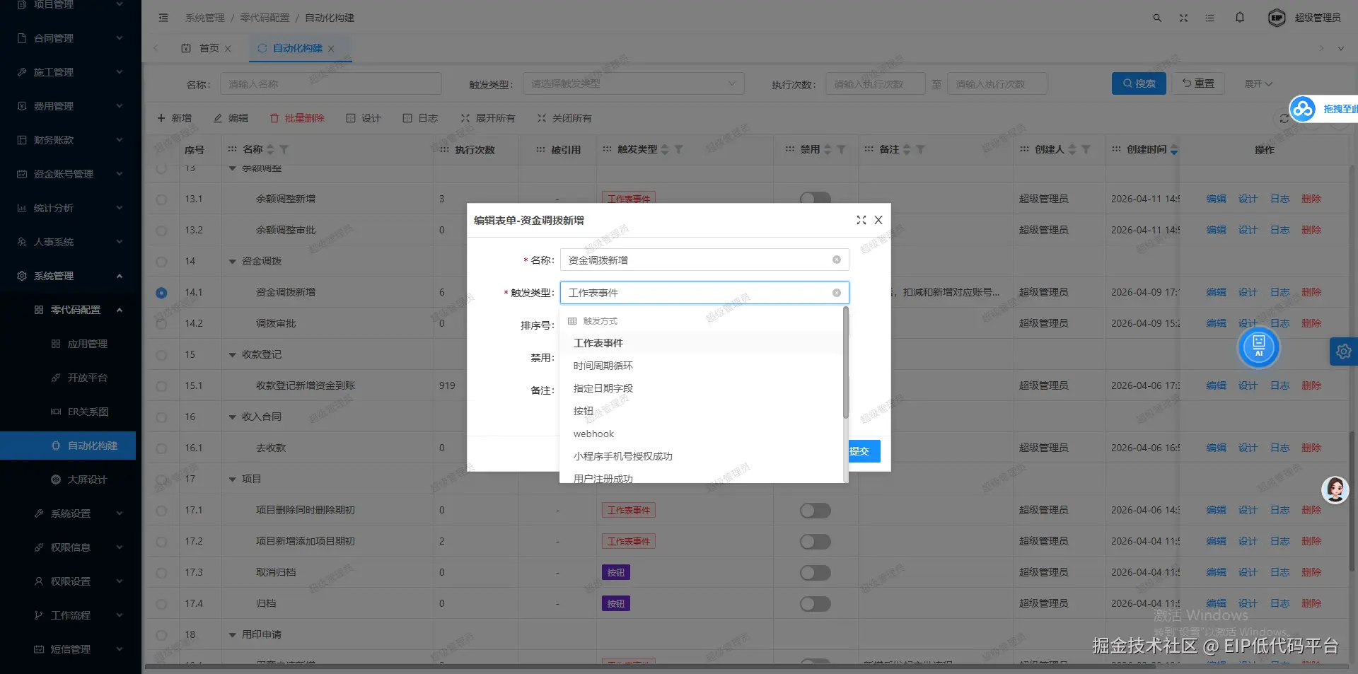Click the first 执行次数 input
This screenshot has width=1358, height=674.
click(x=876, y=83)
